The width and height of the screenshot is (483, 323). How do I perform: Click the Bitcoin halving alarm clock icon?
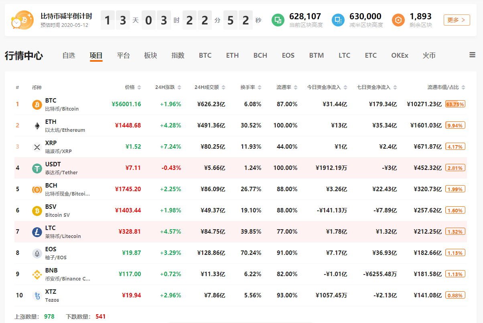click(22, 20)
